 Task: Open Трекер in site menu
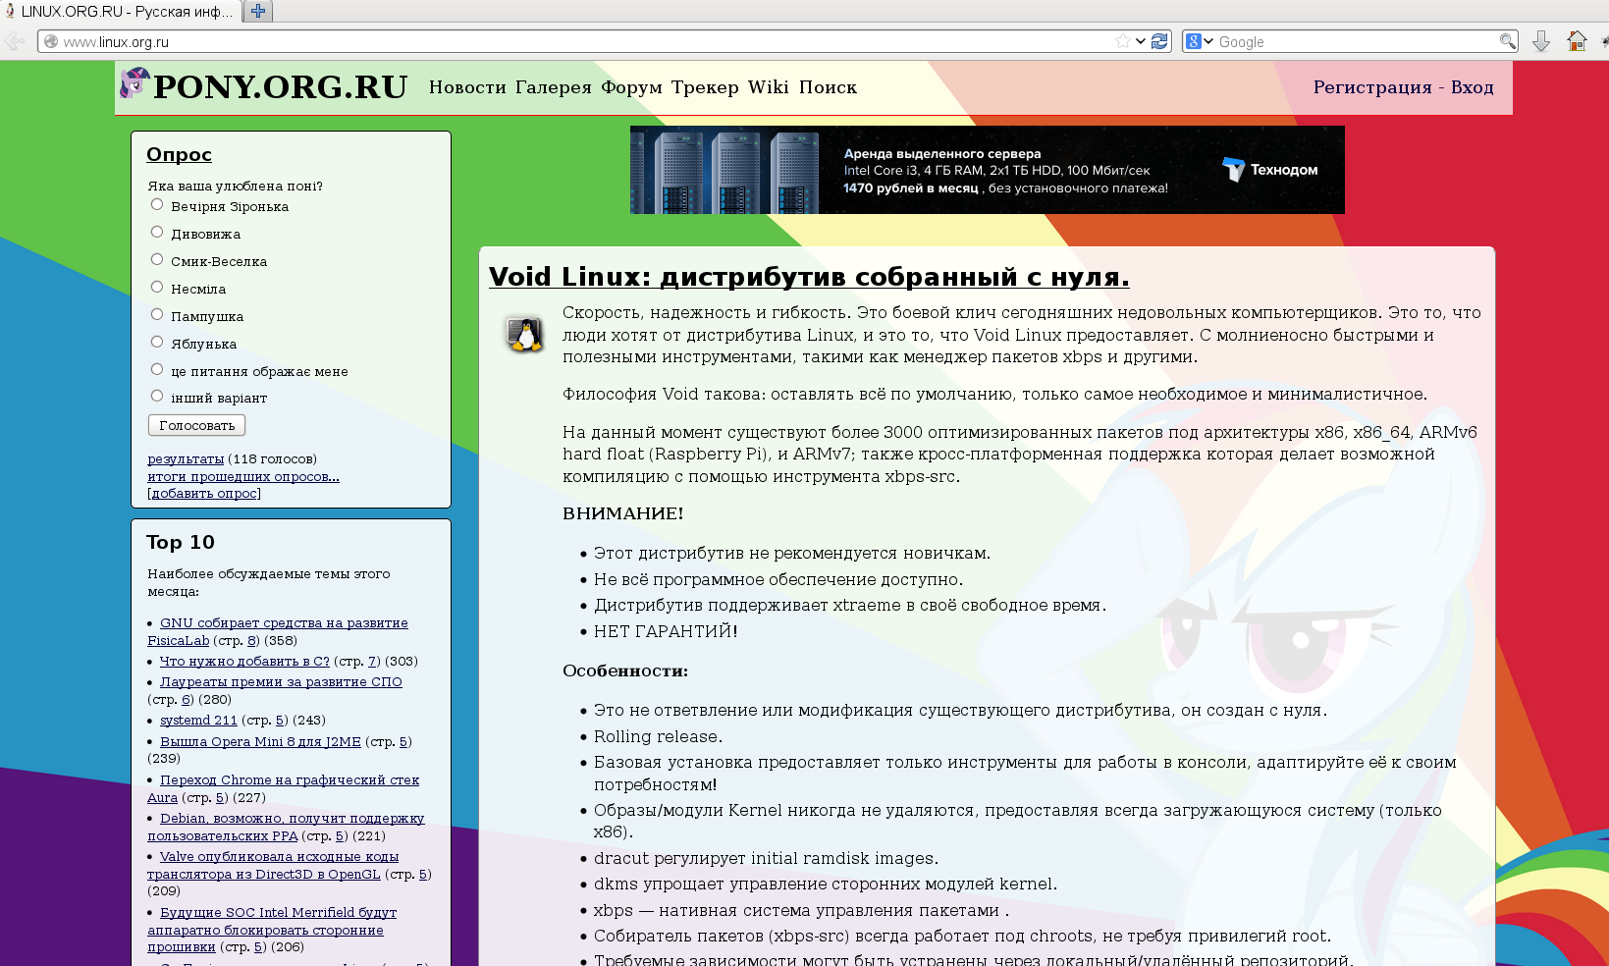(705, 87)
